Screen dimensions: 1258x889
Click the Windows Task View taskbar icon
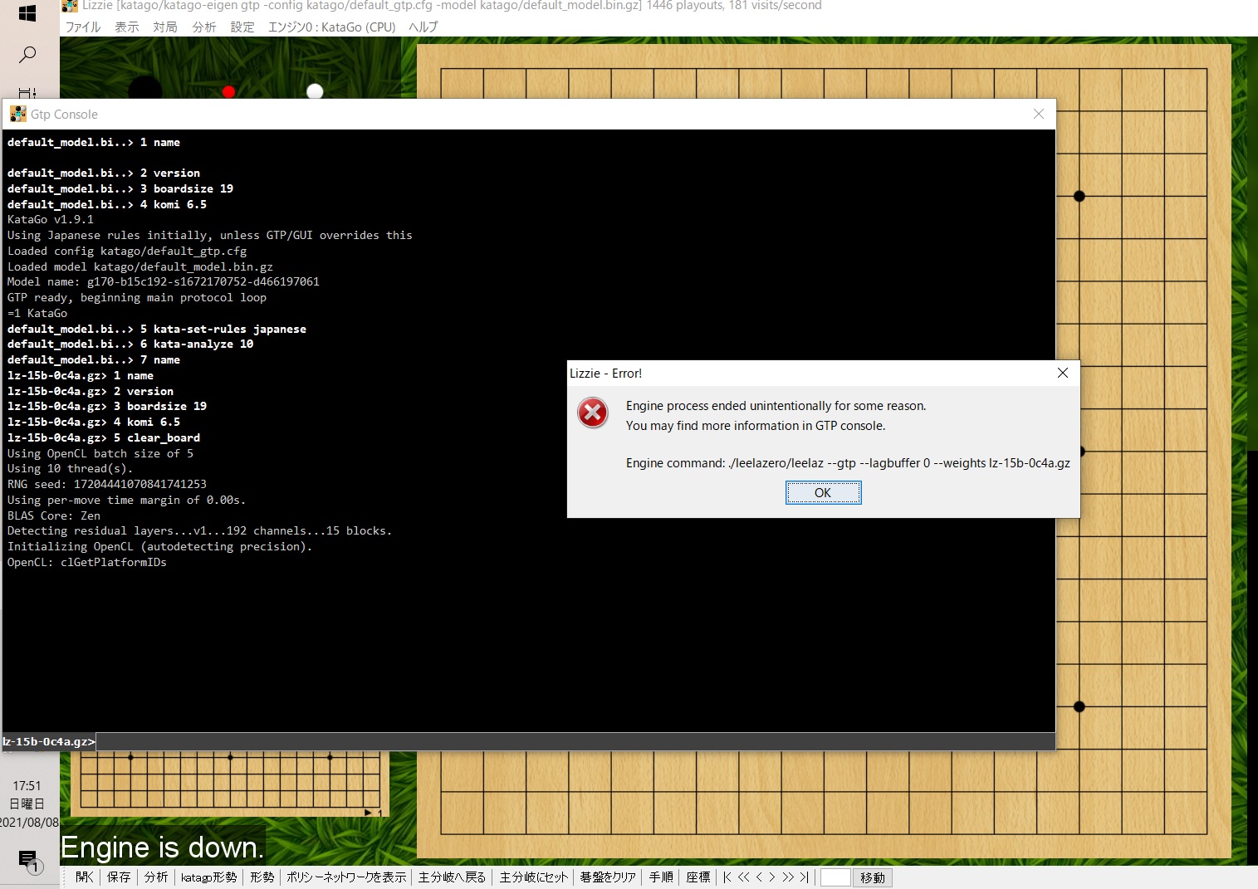[x=27, y=93]
